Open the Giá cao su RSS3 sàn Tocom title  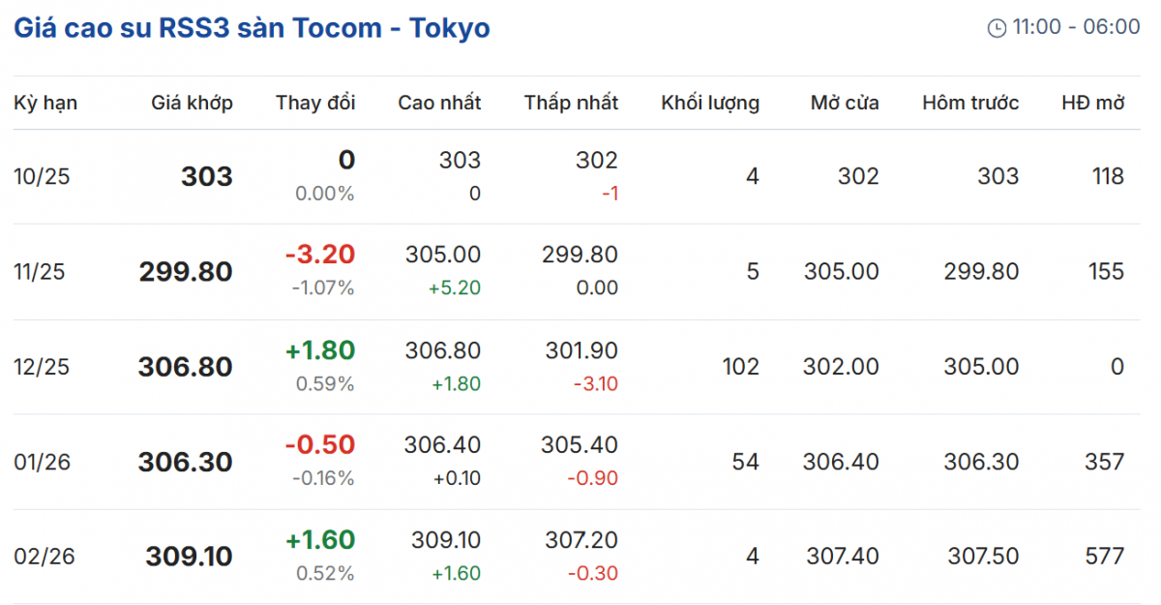(252, 28)
